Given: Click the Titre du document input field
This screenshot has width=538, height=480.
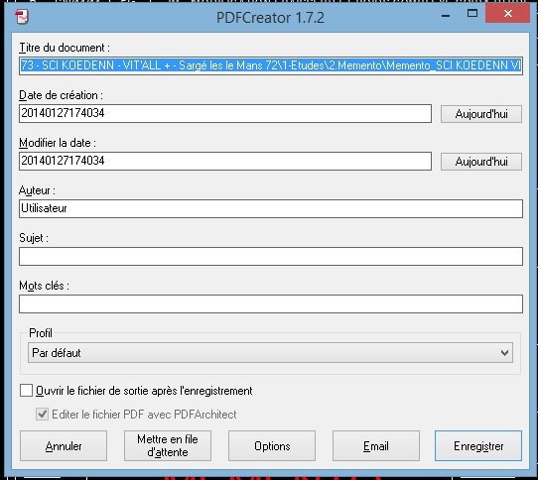Looking at the screenshot, I should (x=271, y=65).
